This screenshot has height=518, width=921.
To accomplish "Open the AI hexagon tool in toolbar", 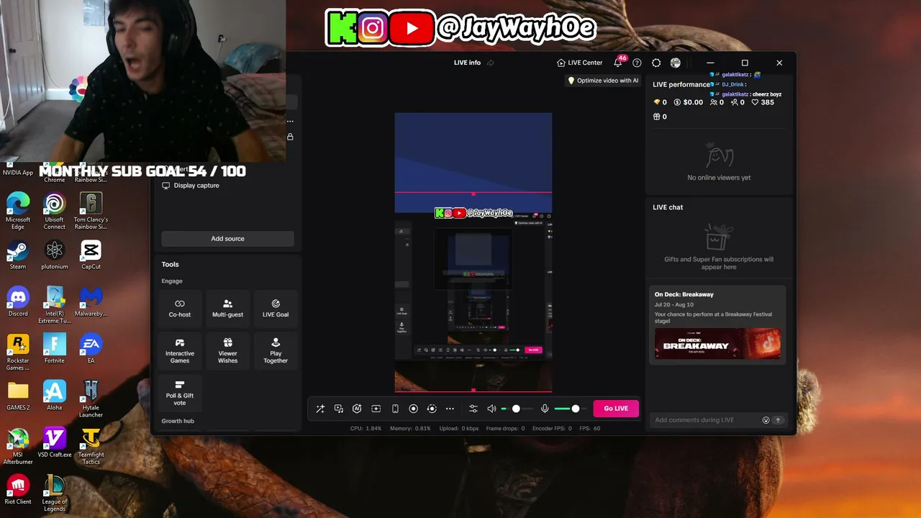I will point(357,409).
